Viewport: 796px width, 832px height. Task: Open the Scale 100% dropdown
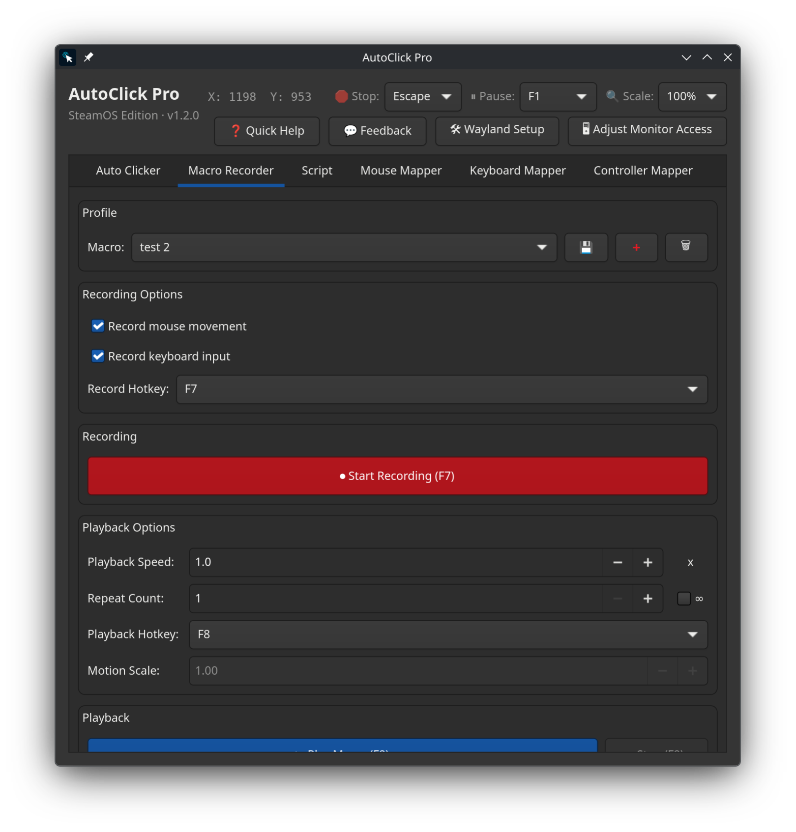tap(692, 97)
